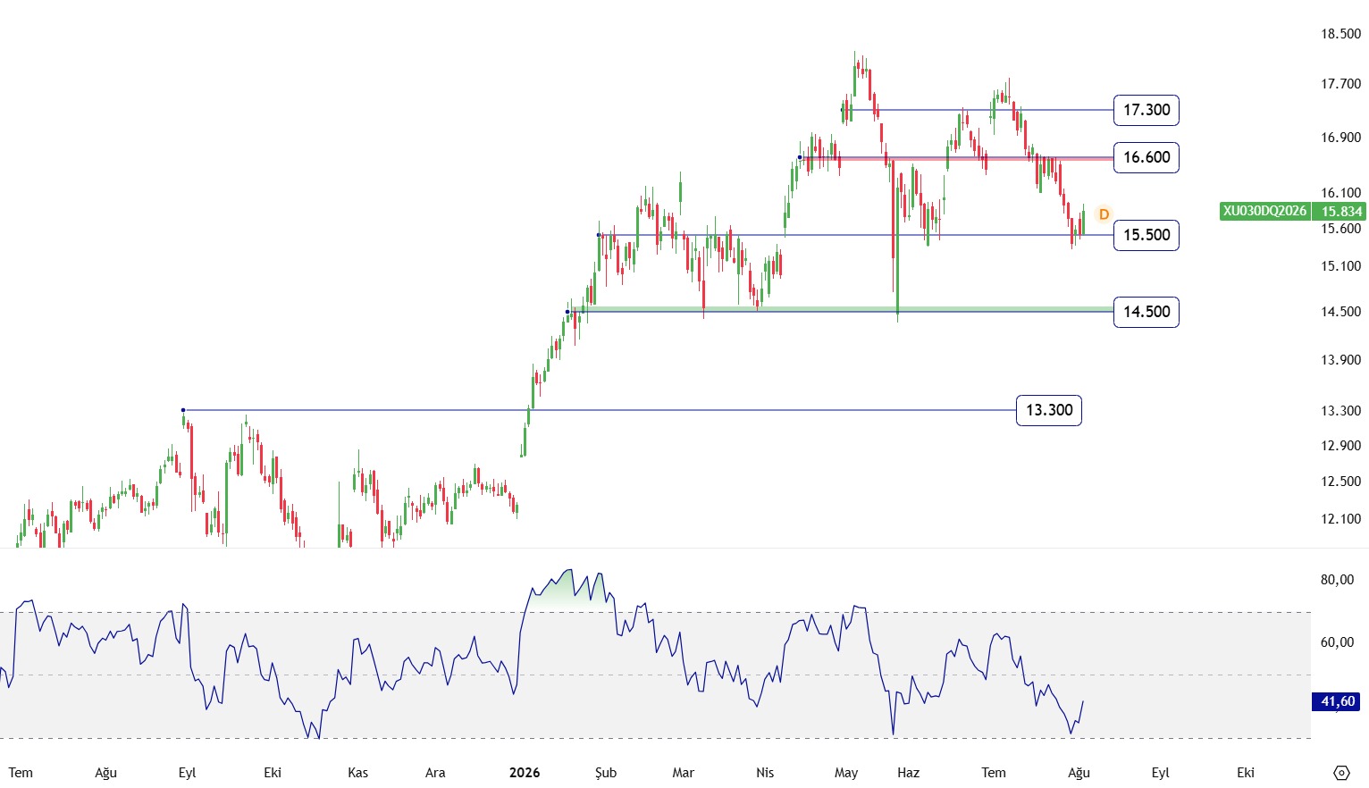Click 12.500 on the price axis

1340,482
